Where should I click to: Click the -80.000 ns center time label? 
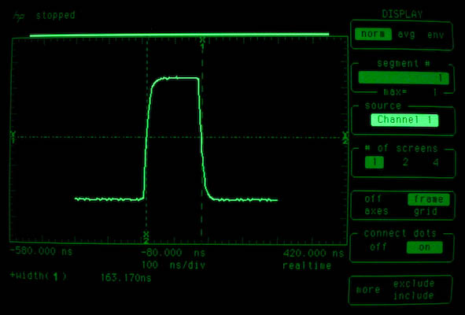click(x=173, y=253)
